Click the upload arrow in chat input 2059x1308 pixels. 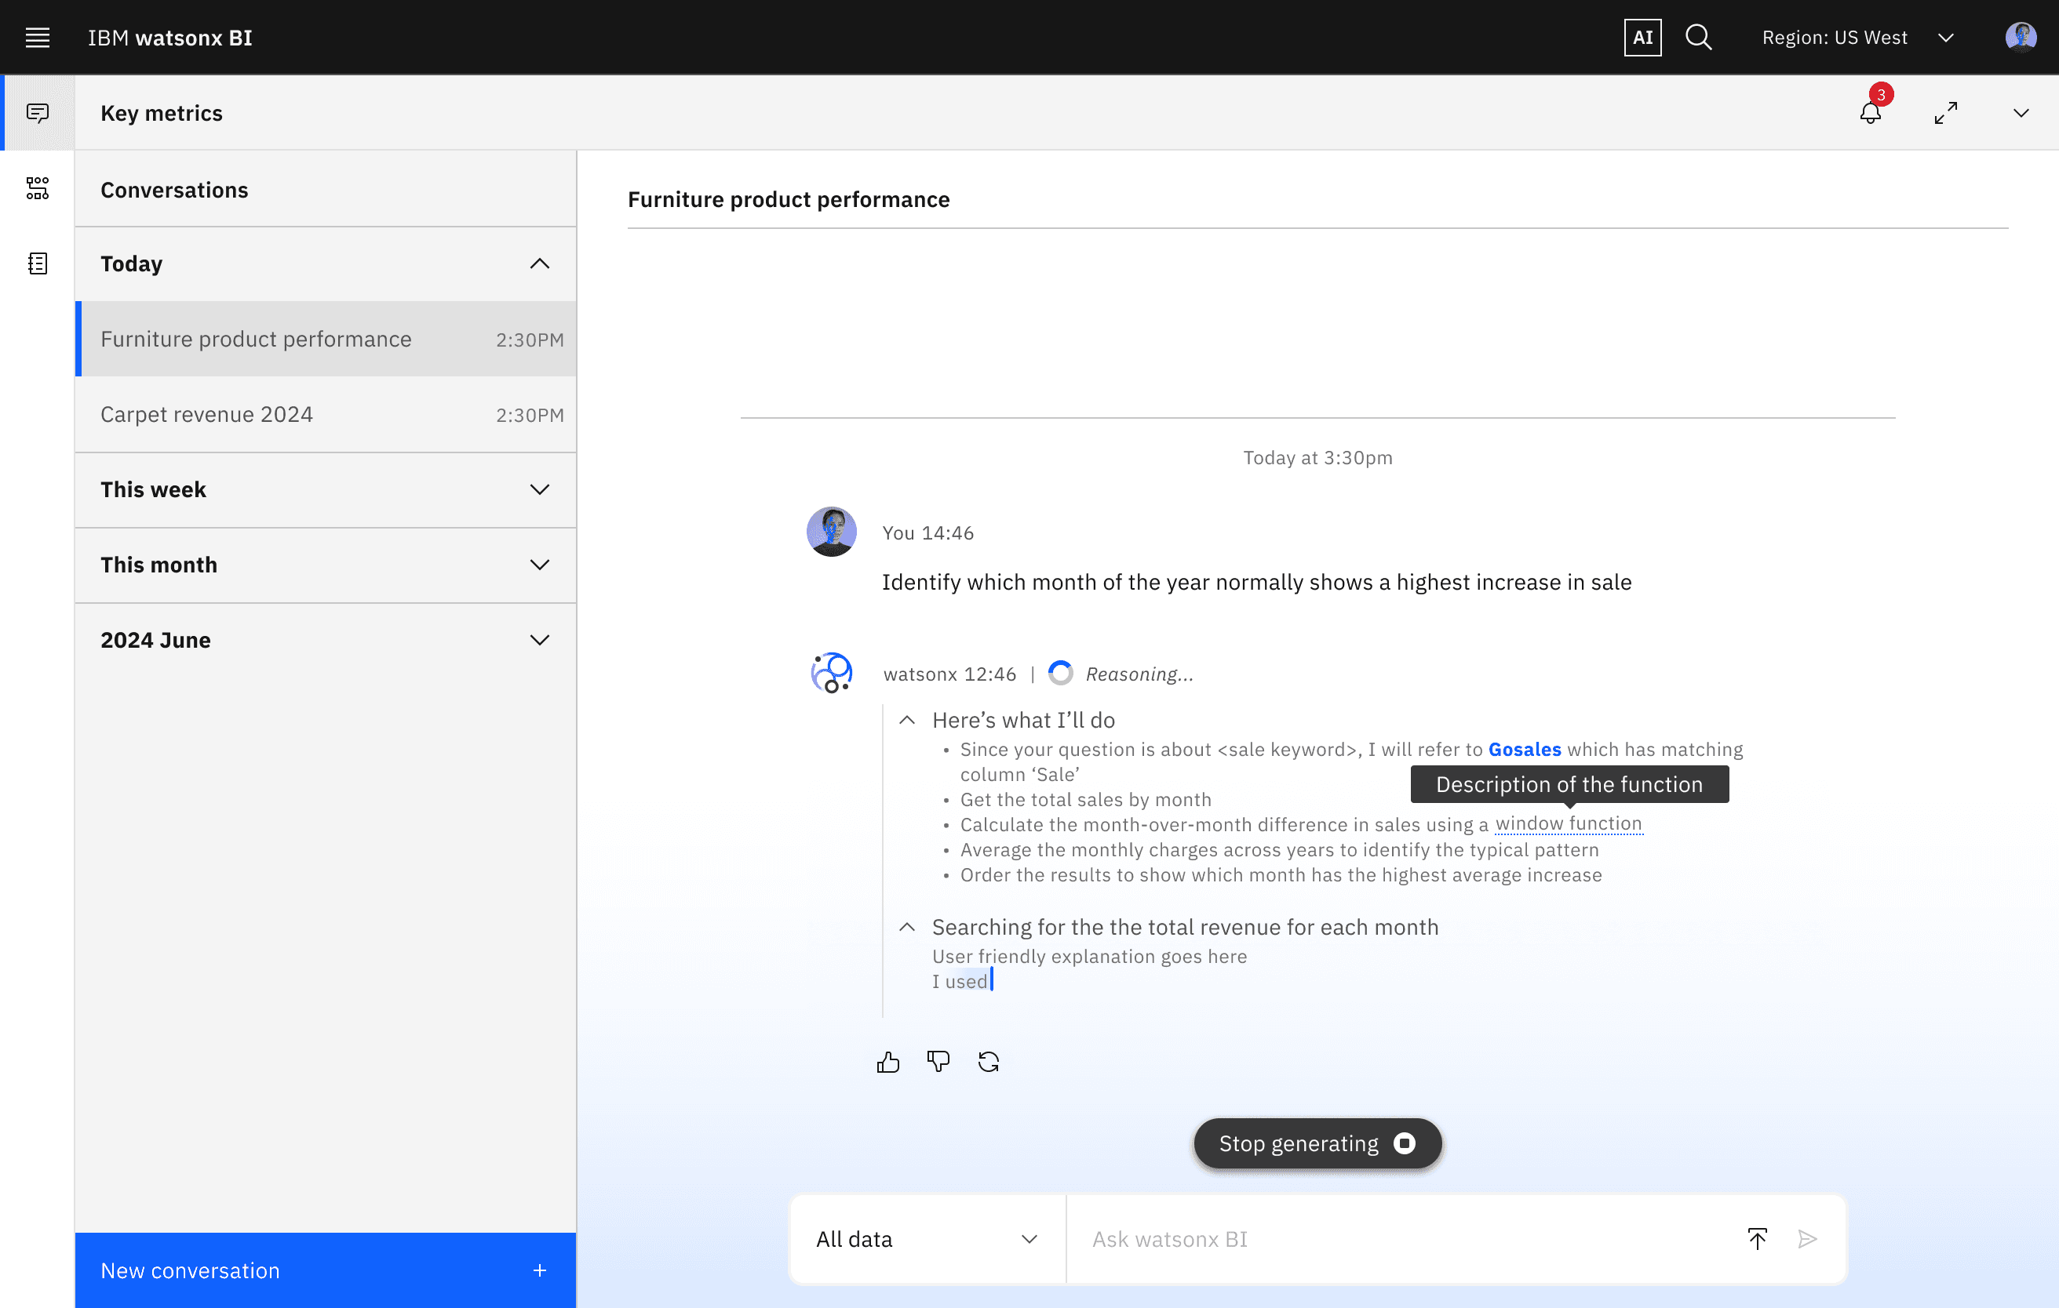(x=1757, y=1239)
